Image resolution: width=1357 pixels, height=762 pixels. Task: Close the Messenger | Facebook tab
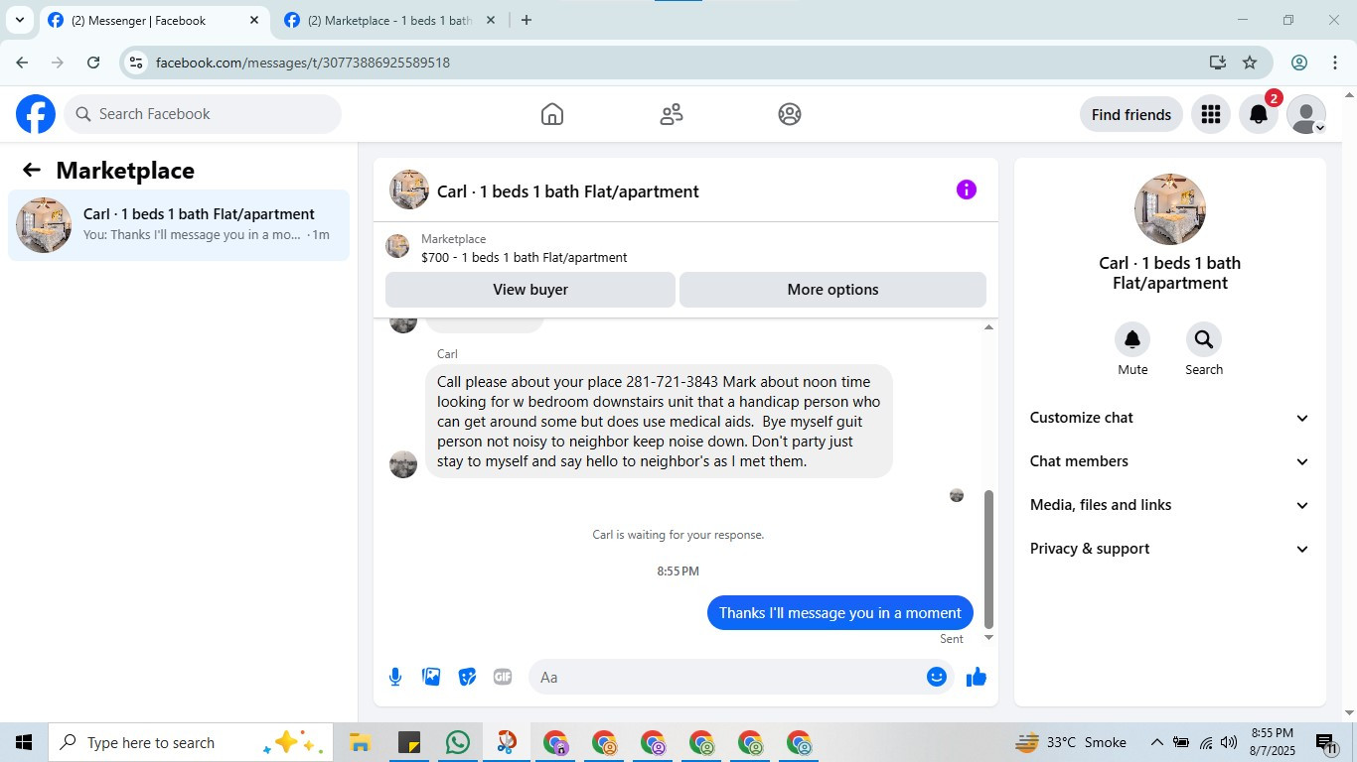253,20
